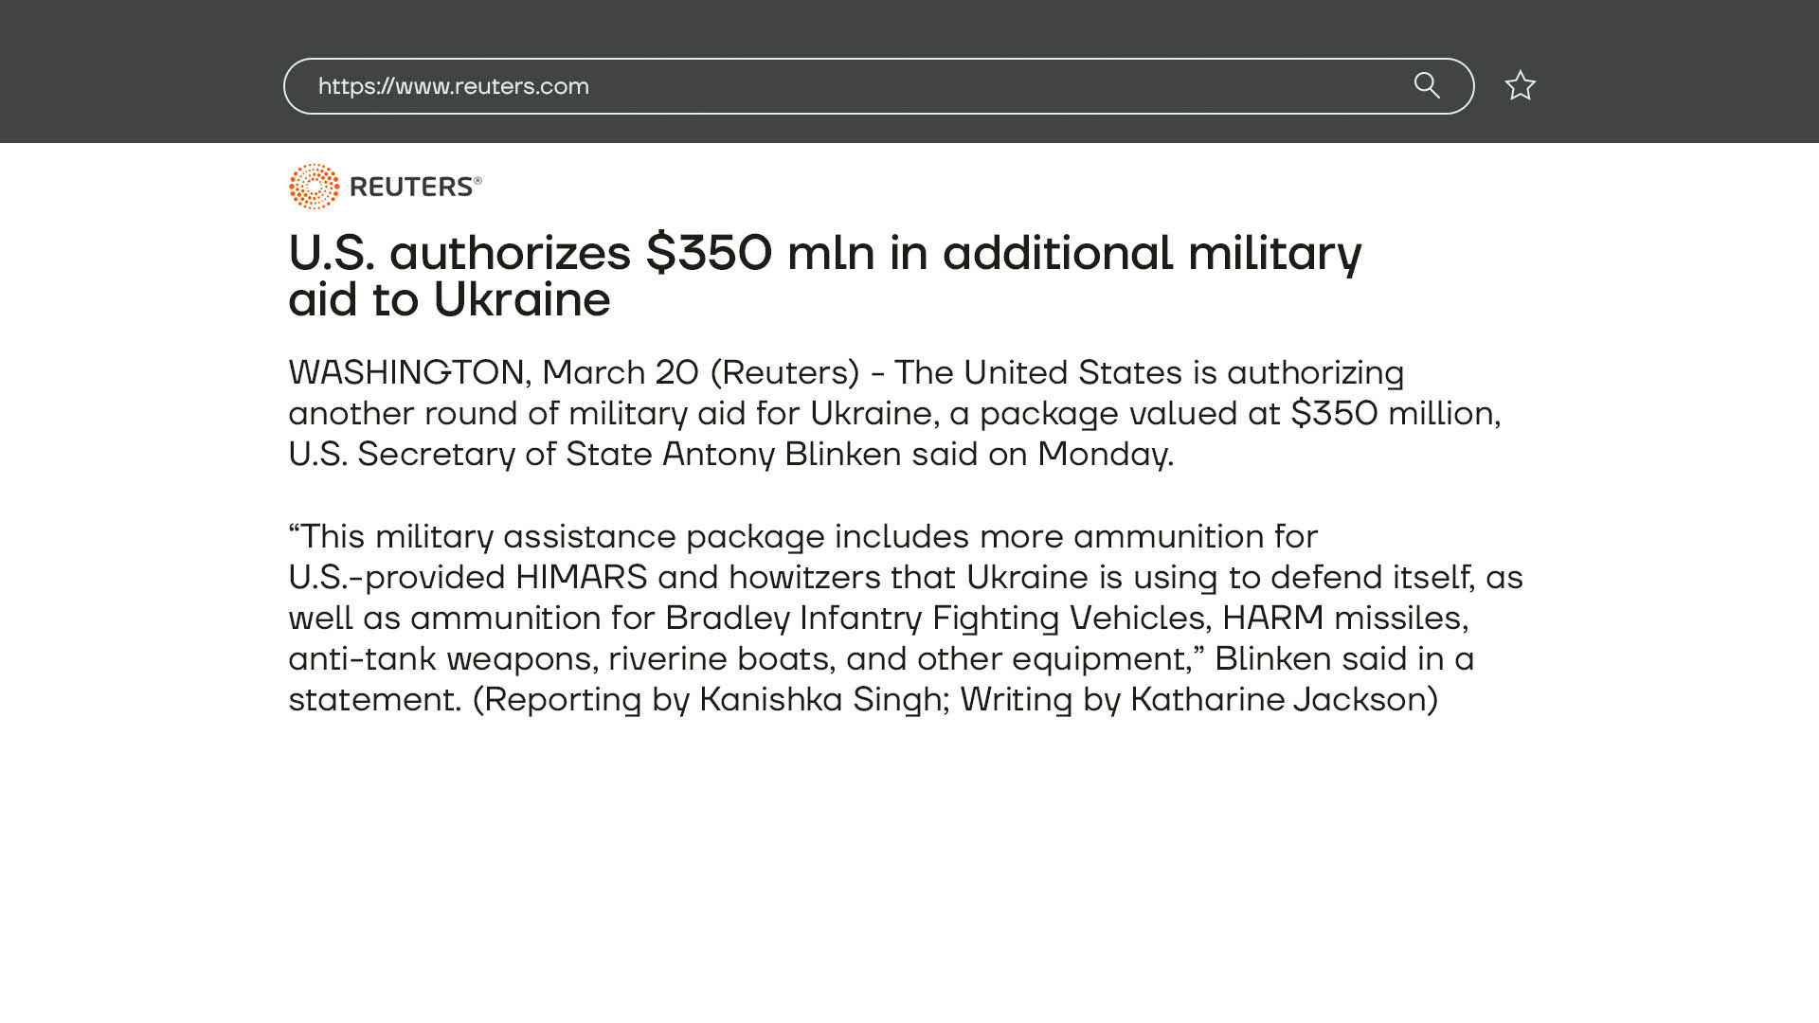Click the registered trademark symbol by REUTERS
1819x1023 pixels.
click(x=477, y=180)
